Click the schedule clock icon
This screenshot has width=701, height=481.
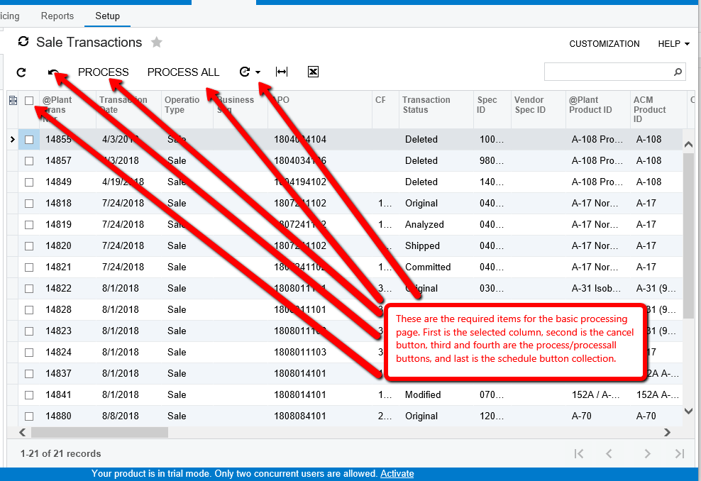pyautogui.click(x=245, y=72)
